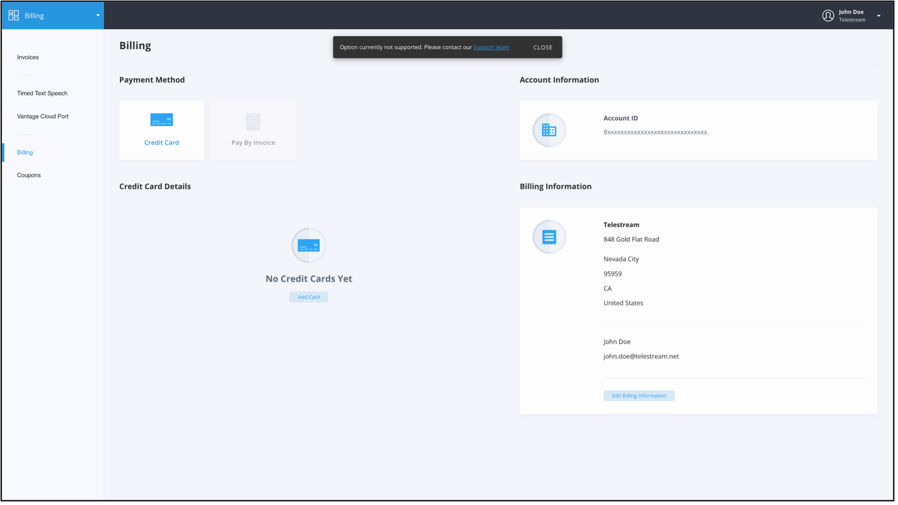Viewport: 898px width, 505px height.
Task: Open Vantage Cloud Port in sidebar
Action: 43,116
